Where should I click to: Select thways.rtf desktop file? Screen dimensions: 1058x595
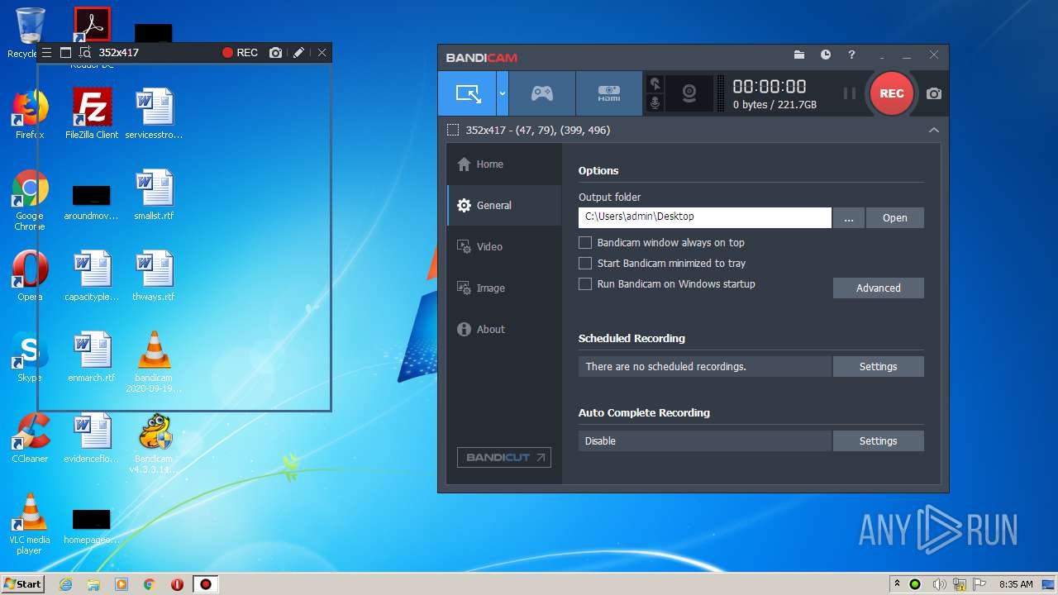(x=154, y=276)
